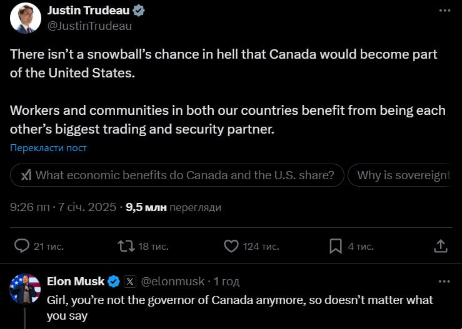This screenshot has width=462, height=329.
Task: Ask Grok 'What economic benefits do Canada and the U.S. share?'
Action: [178, 175]
